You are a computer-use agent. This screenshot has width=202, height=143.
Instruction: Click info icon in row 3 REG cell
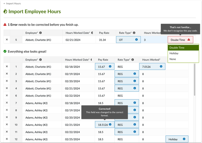coord(135,81)
